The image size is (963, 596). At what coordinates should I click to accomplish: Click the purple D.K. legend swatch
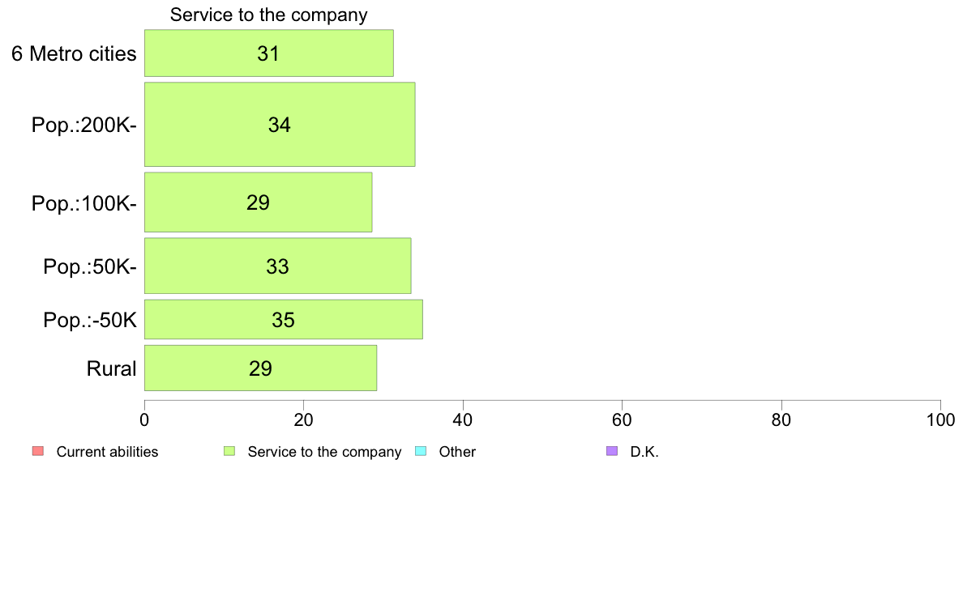click(612, 451)
